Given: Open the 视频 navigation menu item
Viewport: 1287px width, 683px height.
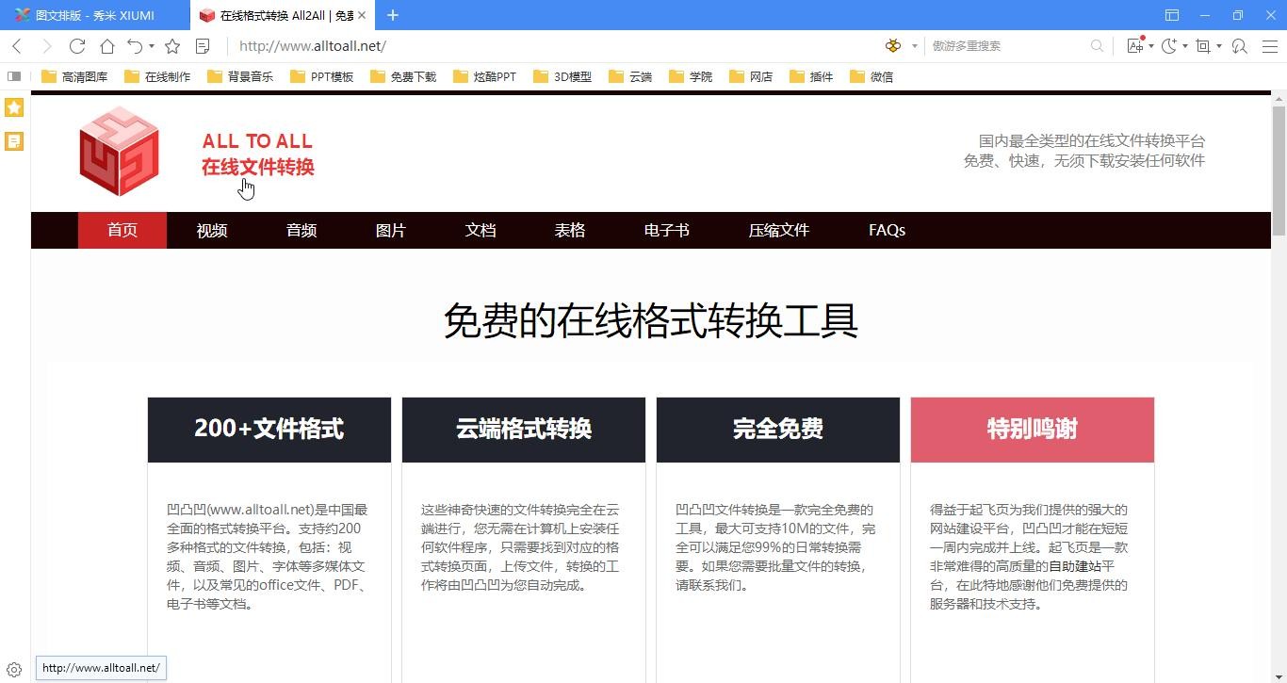Looking at the screenshot, I should click(x=212, y=231).
